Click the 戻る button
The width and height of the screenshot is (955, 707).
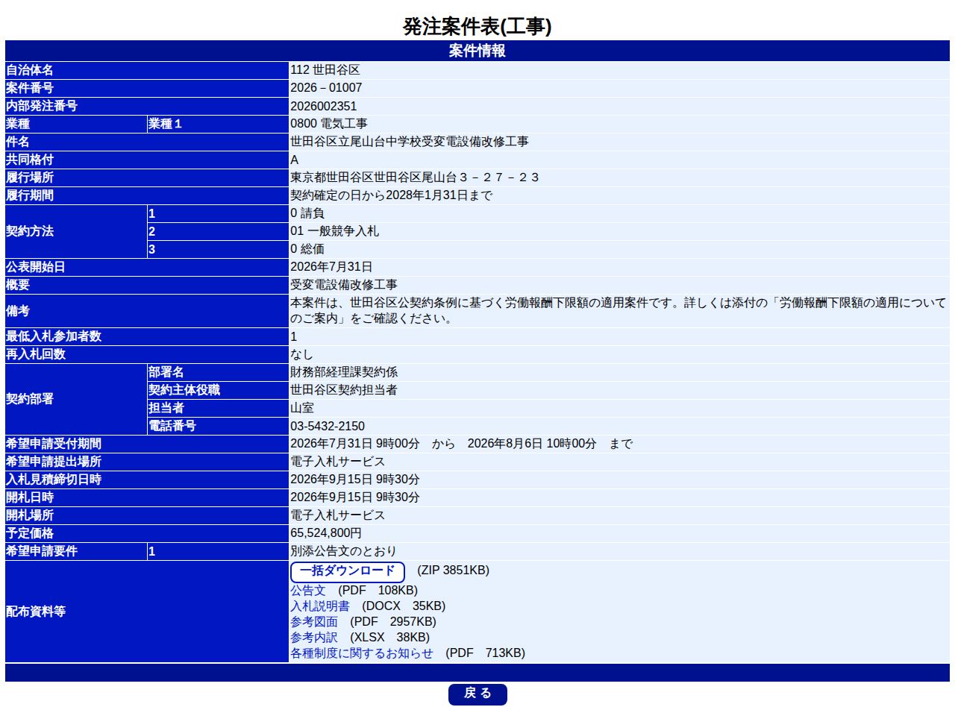pos(477,694)
